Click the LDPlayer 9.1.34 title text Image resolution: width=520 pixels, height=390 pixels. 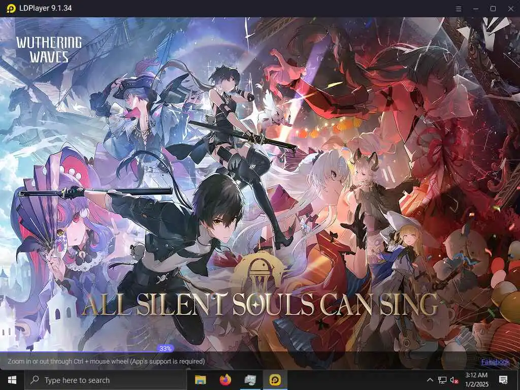pyautogui.click(x=45, y=8)
